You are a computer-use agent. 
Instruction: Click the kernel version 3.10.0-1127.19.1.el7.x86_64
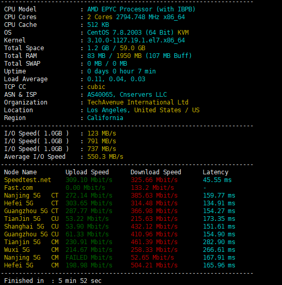(136, 40)
